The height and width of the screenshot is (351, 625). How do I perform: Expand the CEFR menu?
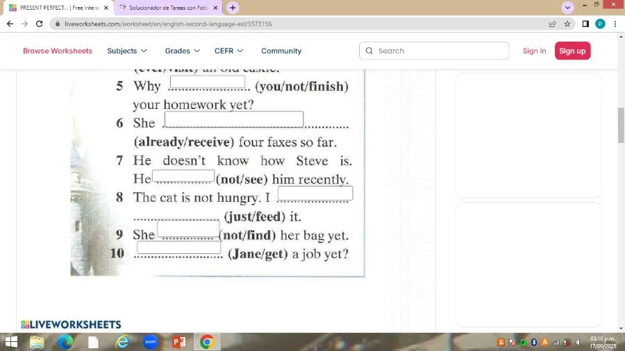(x=228, y=51)
